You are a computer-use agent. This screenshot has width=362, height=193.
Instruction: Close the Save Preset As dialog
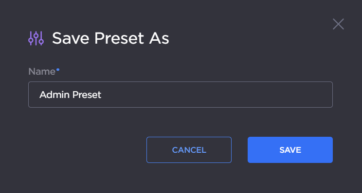point(338,24)
